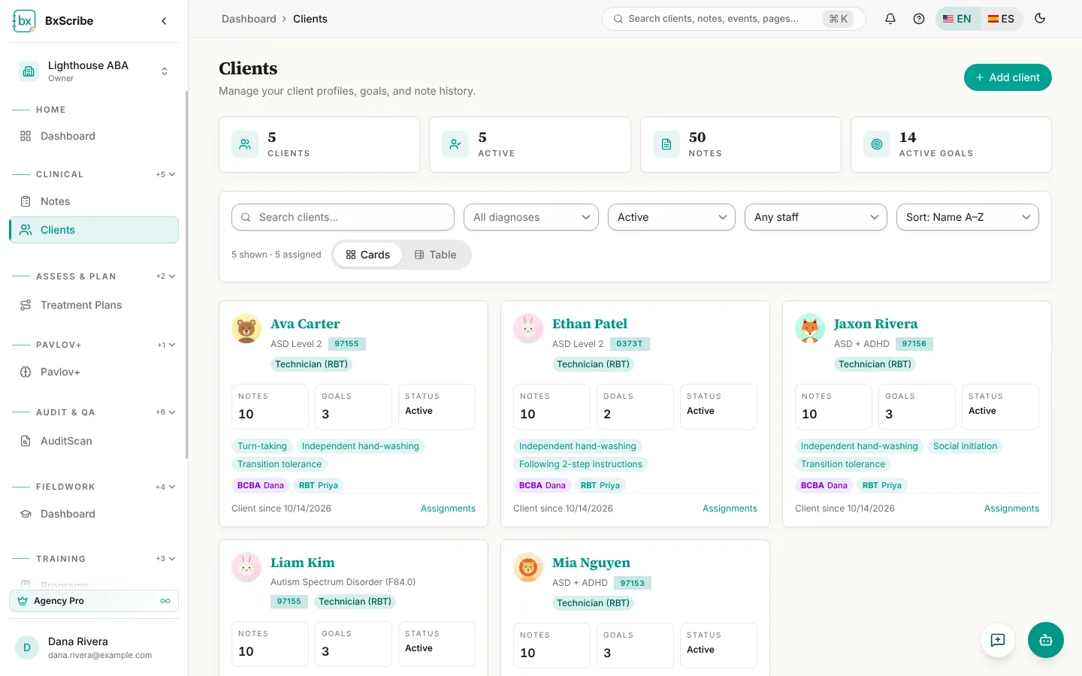Expand the Pavlov+ sidebar section
This screenshot has width=1082, height=676.
click(166, 345)
